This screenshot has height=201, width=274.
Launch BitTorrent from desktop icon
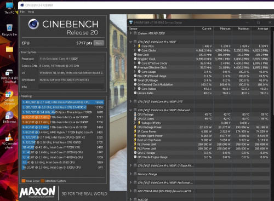[9, 117]
